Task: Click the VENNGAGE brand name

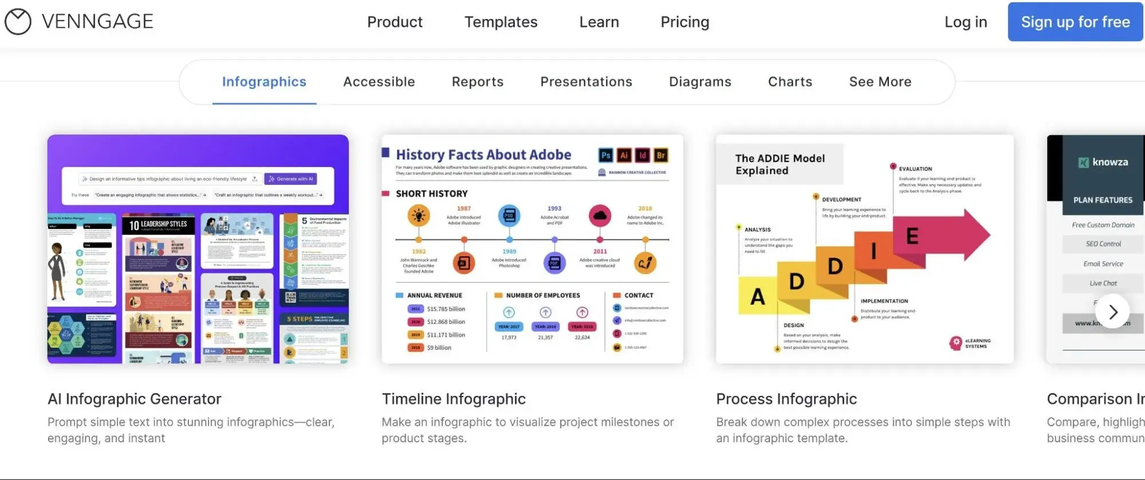Action: click(x=97, y=22)
